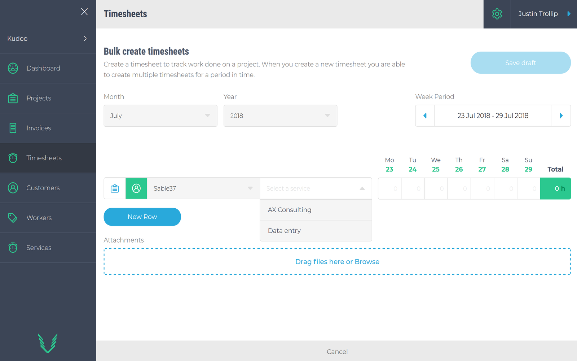
Task: Expand the Kudoo organization chevron
Action: coord(85,39)
